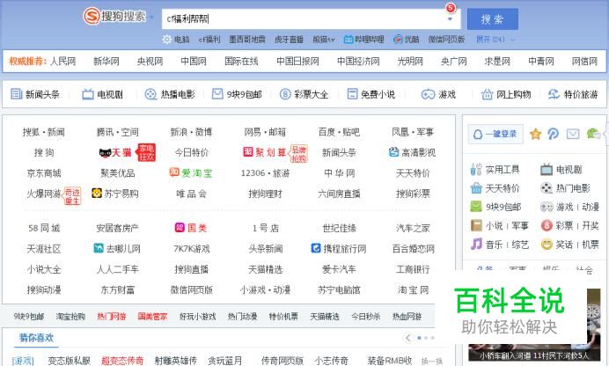
Task: Click the Sogou search logo
Action: click(114, 17)
